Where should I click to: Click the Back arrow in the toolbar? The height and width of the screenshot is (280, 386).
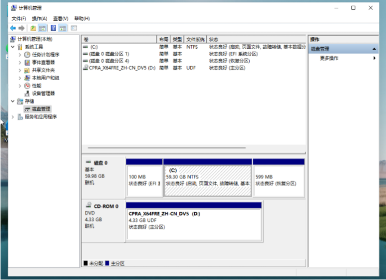coord(12,28)
